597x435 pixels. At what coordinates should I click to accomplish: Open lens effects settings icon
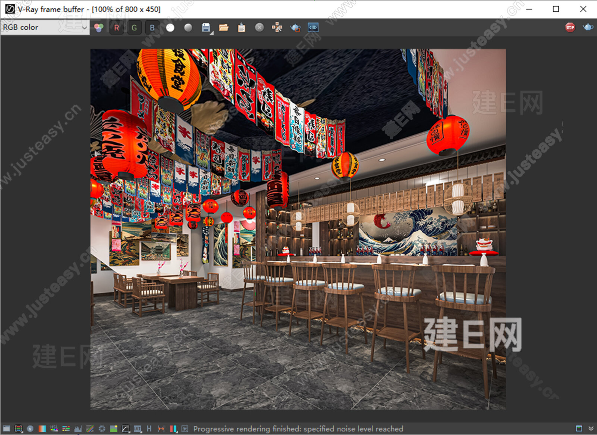pos(185,429)
